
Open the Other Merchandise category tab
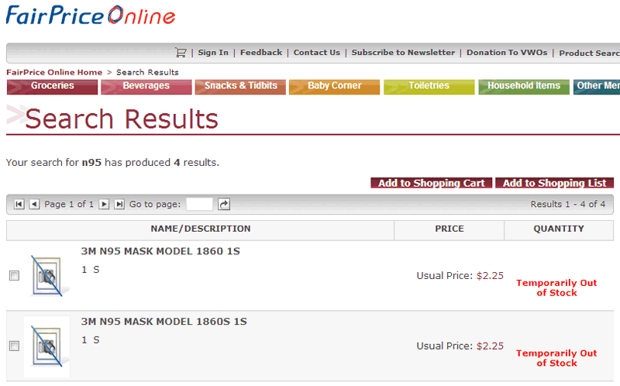coord(597,87)
